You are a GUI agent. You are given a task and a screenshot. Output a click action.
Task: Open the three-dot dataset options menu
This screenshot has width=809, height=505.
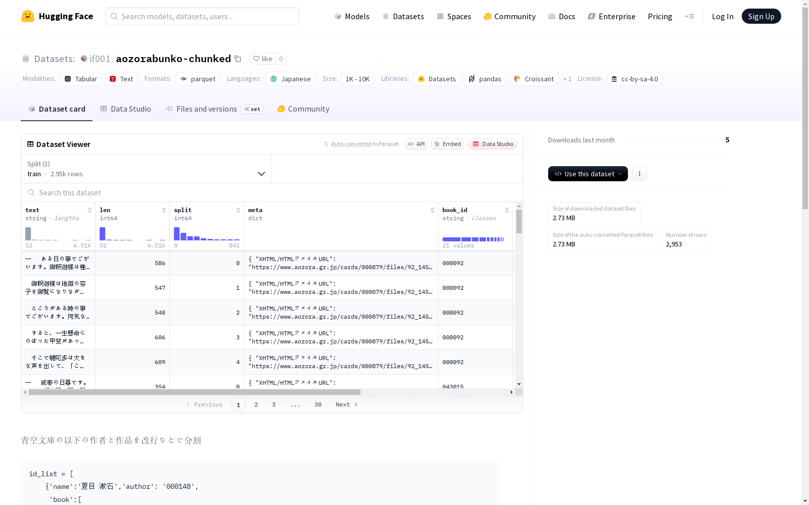click(640, 174)
